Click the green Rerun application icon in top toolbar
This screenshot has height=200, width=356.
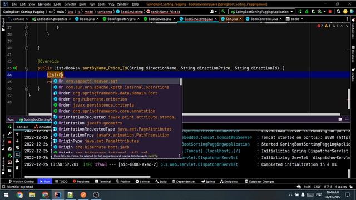300,12
